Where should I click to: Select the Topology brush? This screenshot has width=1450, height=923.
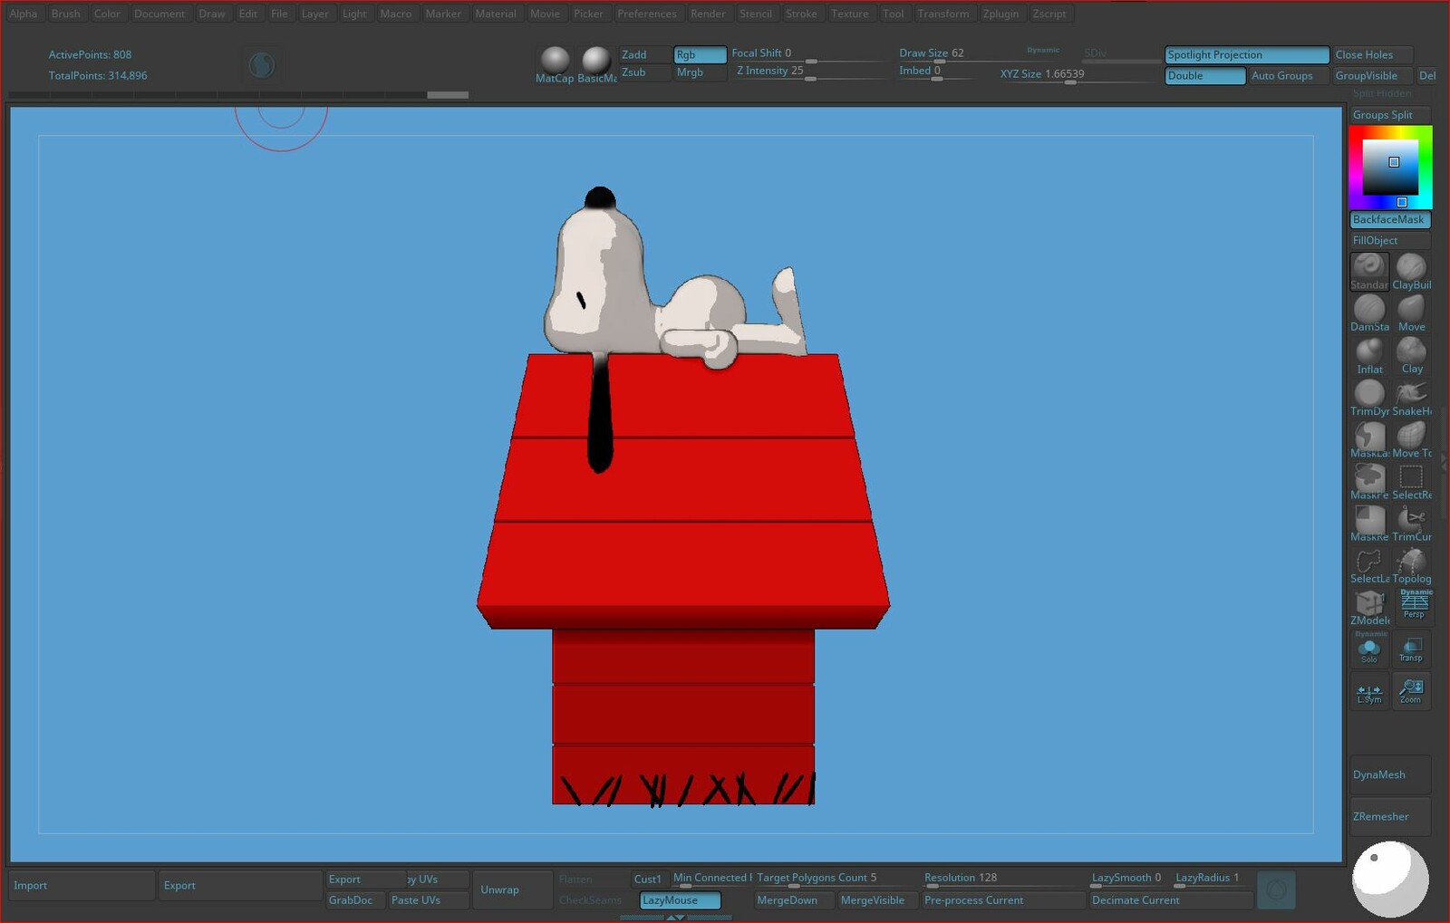tap(1411, 565)
